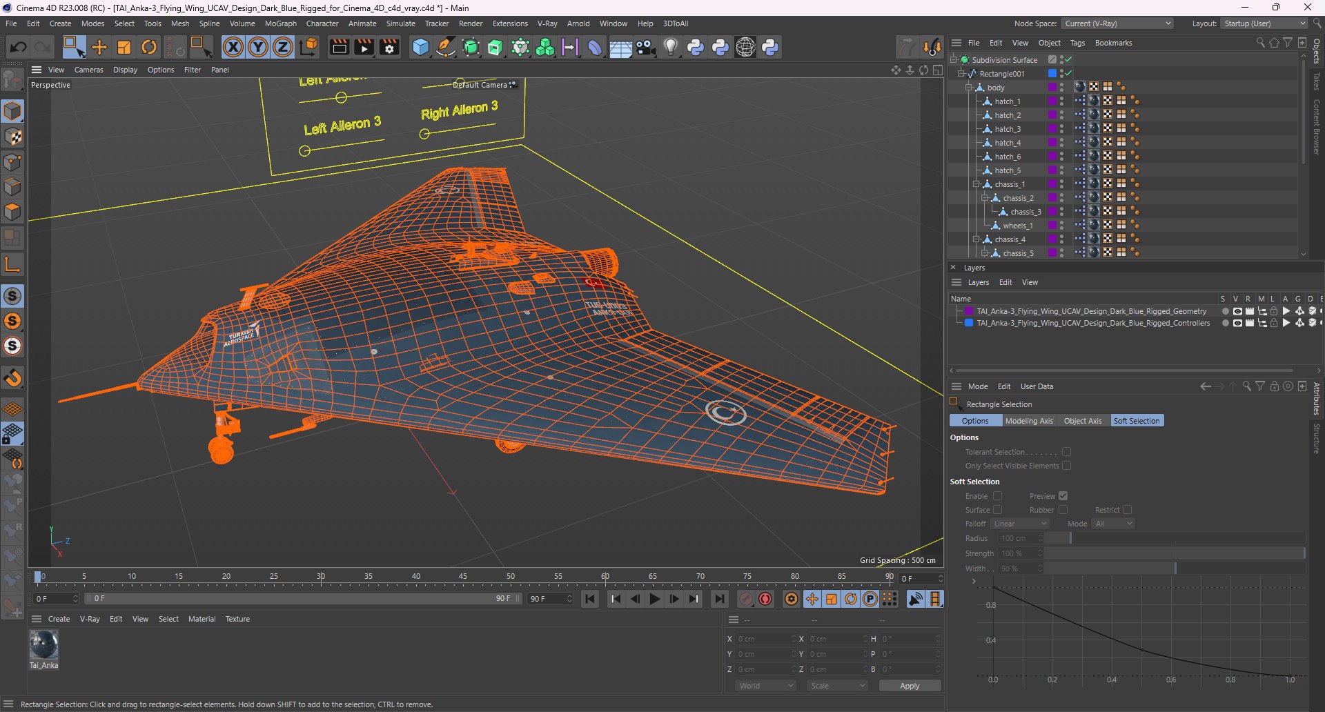Select the Scale tool
Viewport: 1325px width, 712px height.
(124, 47)
